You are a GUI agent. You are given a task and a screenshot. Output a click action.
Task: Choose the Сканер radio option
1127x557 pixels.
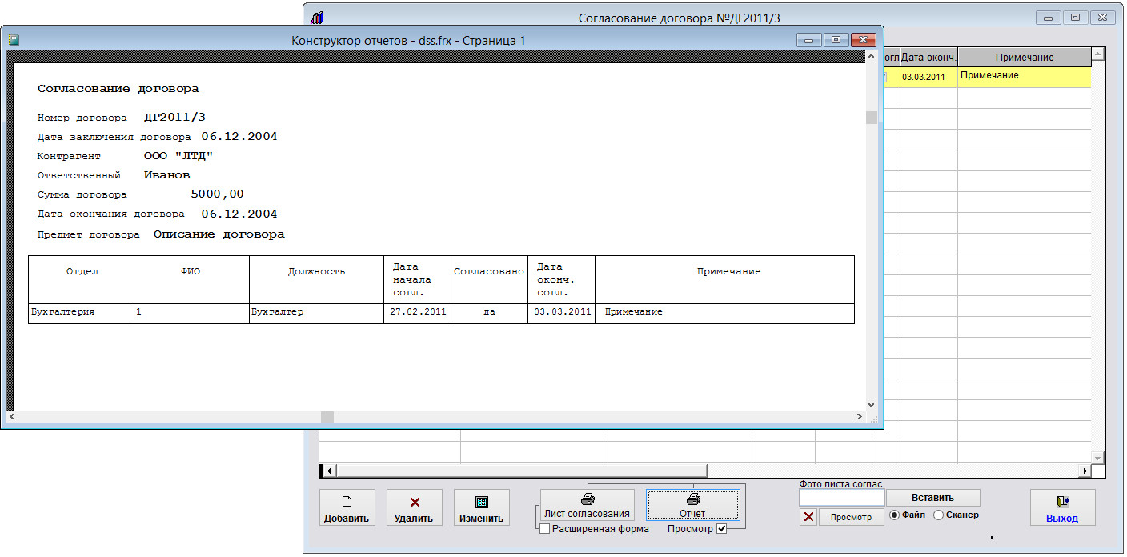coord(938,515)
